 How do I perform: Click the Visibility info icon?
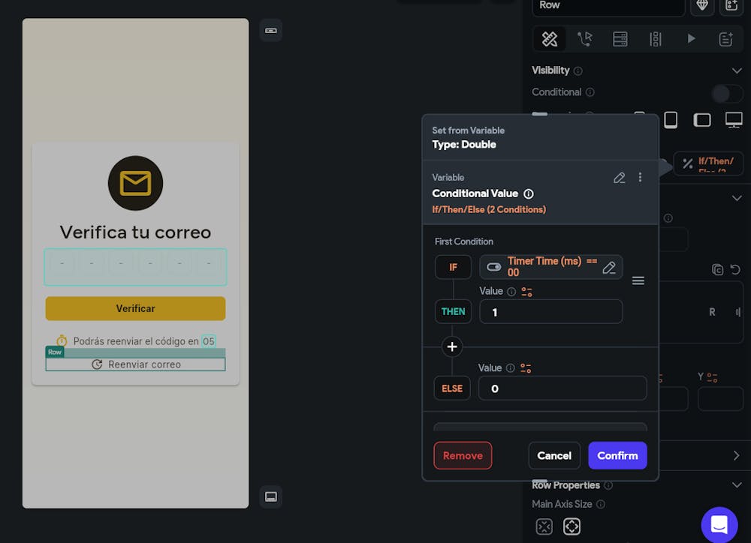coord(578,71)
